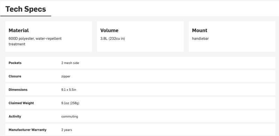279x136 pixels.
Task: Select the Tech Specs tab heading
Action: coord(26,9)
